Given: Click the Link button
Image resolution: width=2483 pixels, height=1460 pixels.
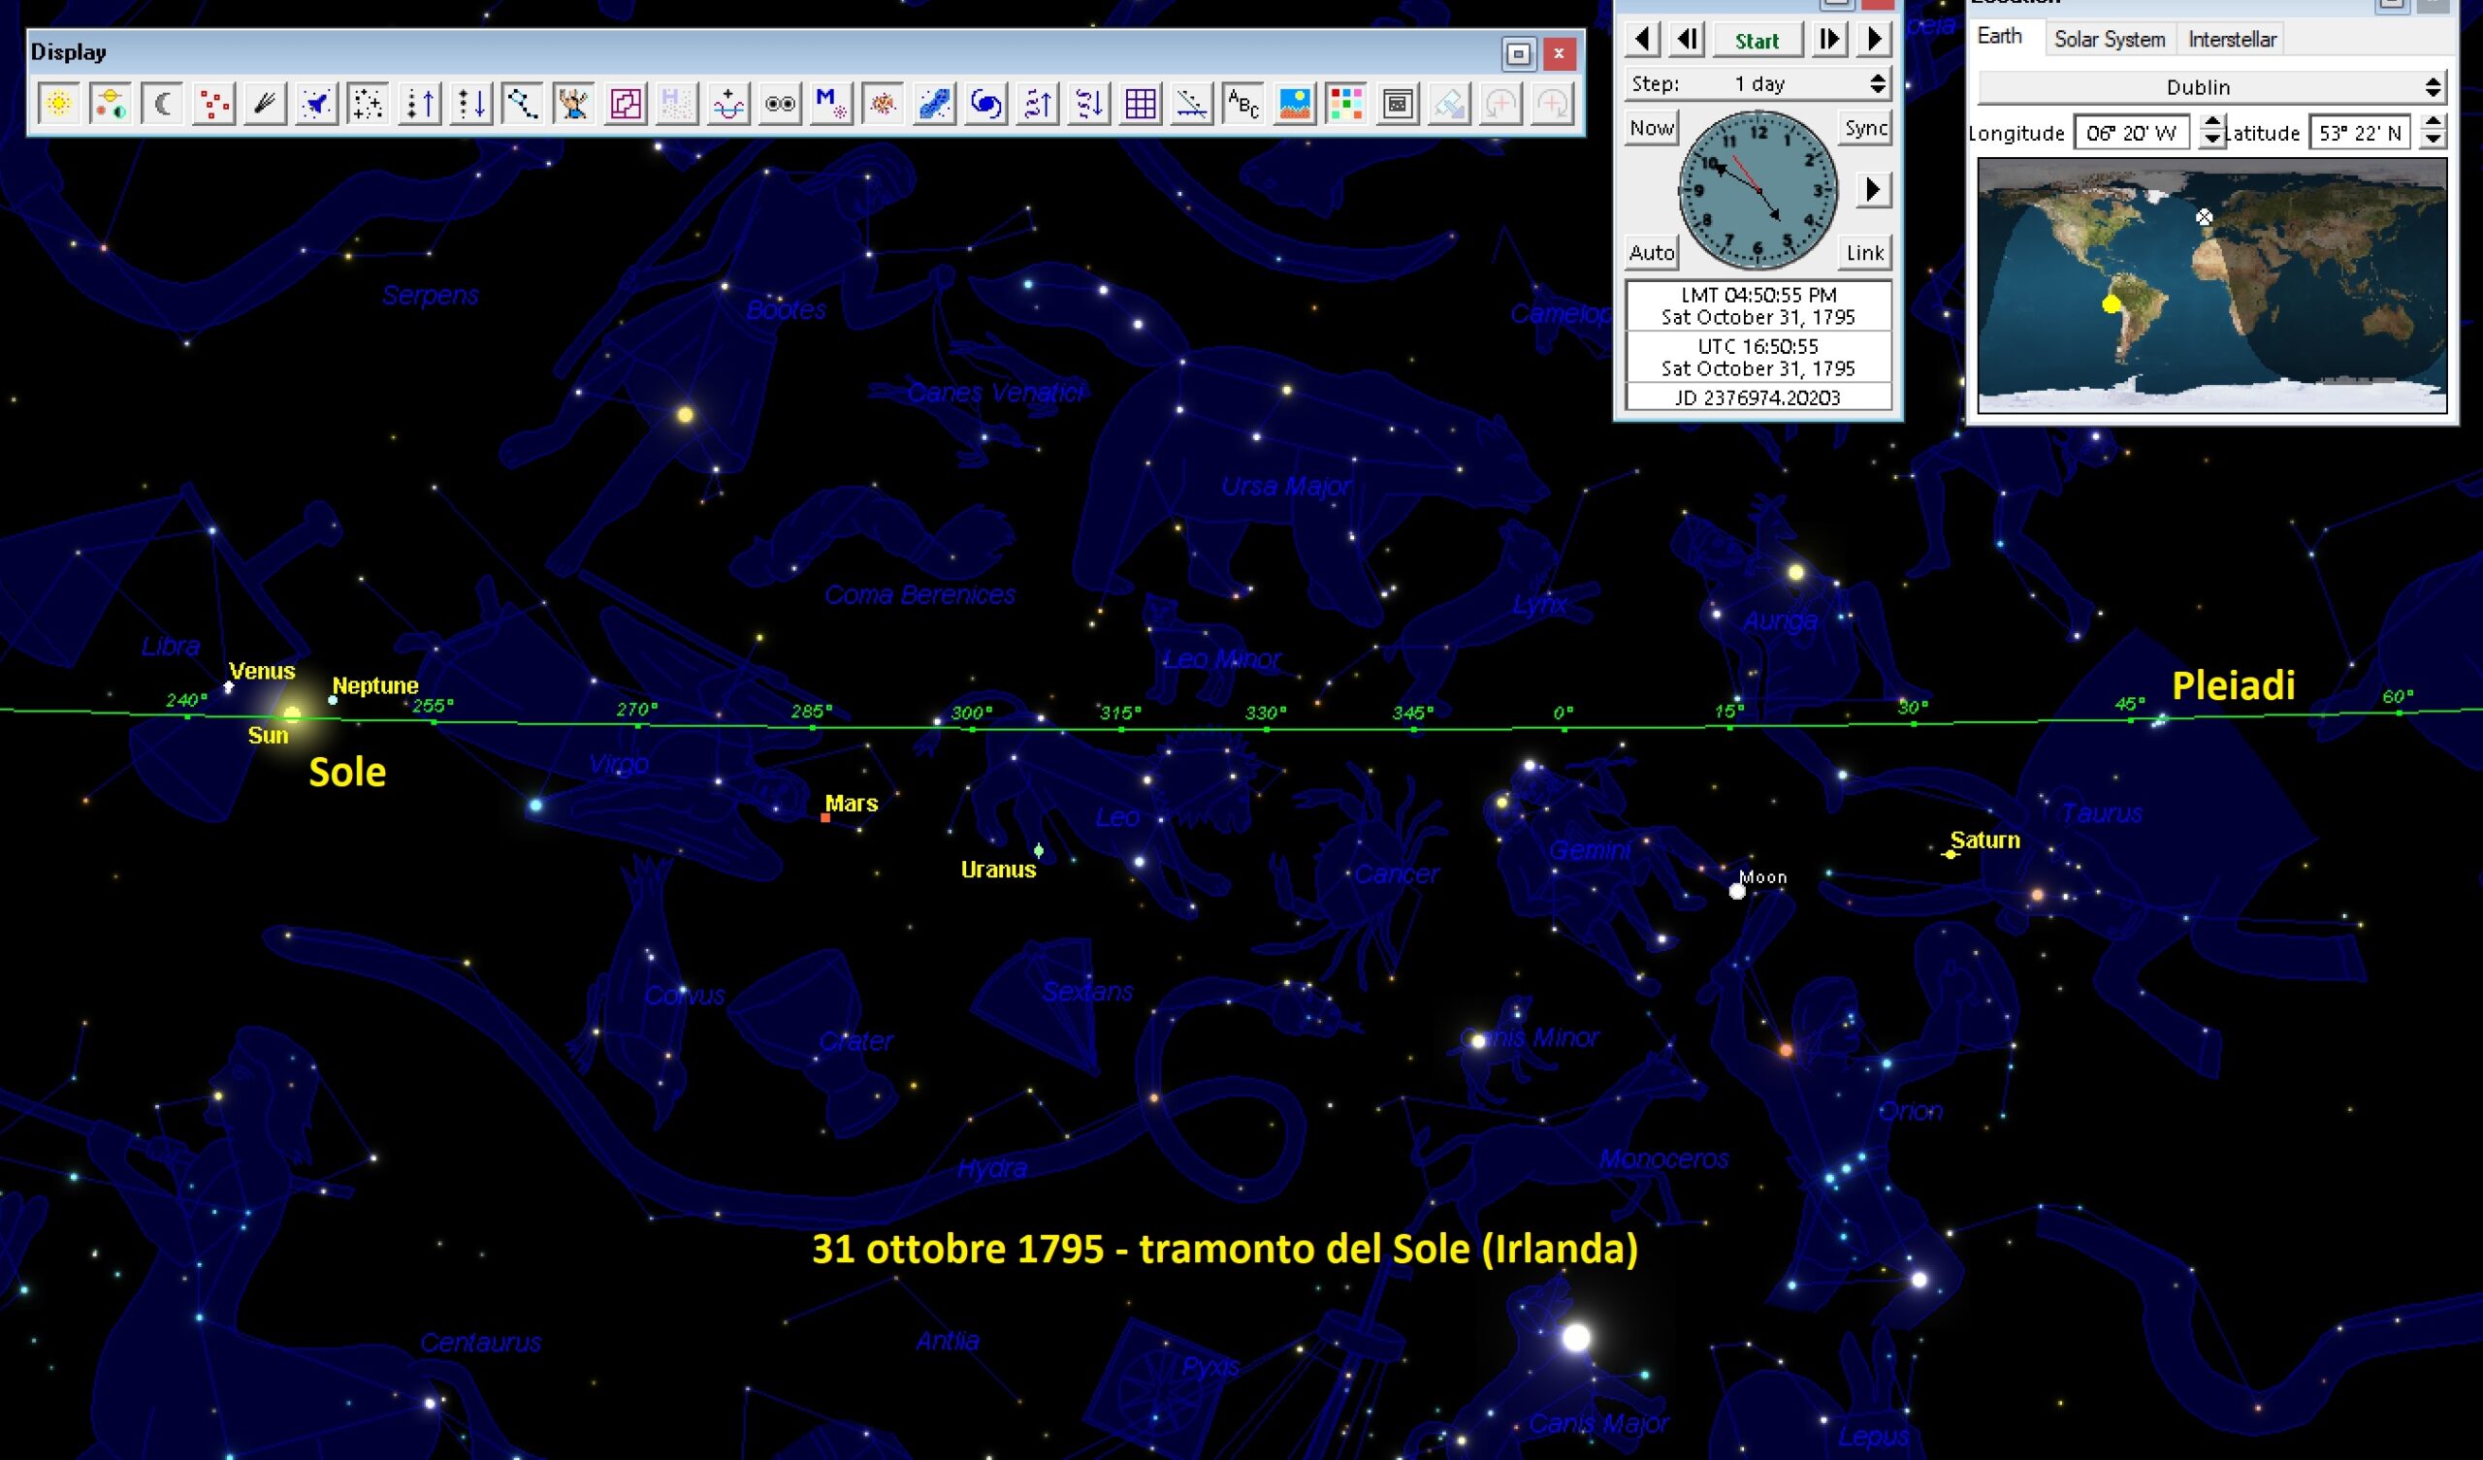Looking at the screenshot, I should (x=1865, y=252).
